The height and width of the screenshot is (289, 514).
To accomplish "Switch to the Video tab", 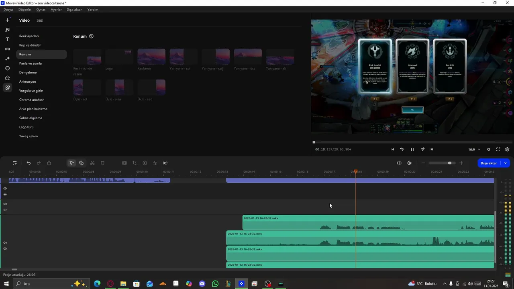I will click(x=24, y=20).
